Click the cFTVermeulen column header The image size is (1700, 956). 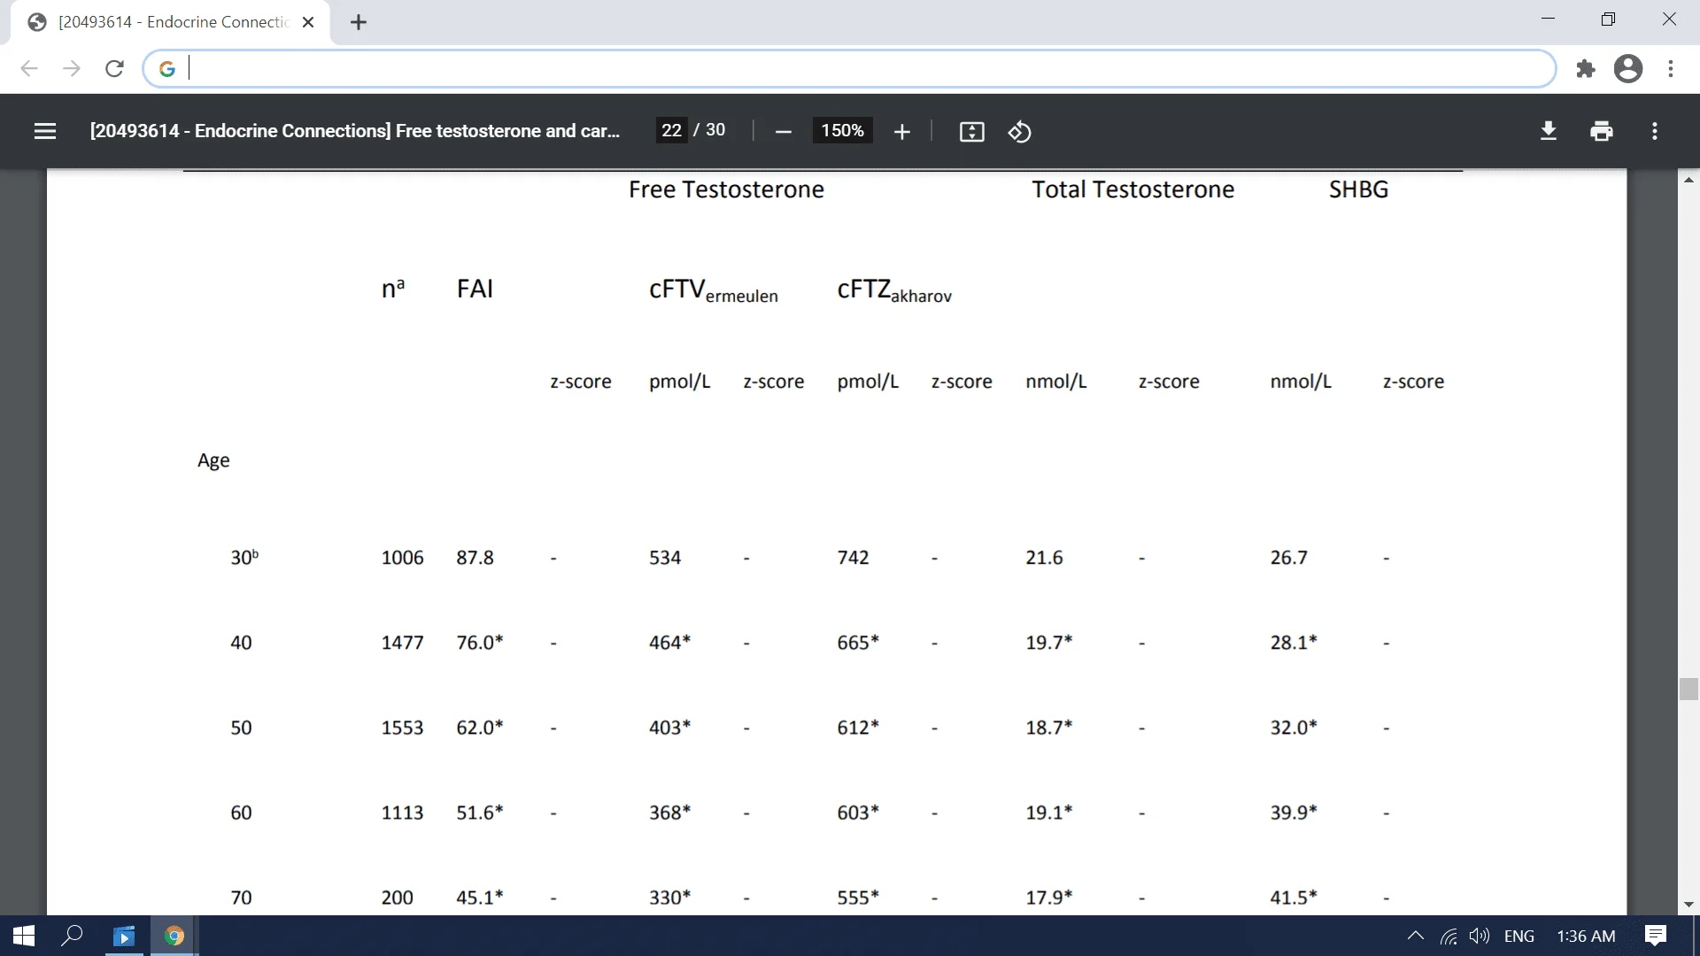[714, 290]
